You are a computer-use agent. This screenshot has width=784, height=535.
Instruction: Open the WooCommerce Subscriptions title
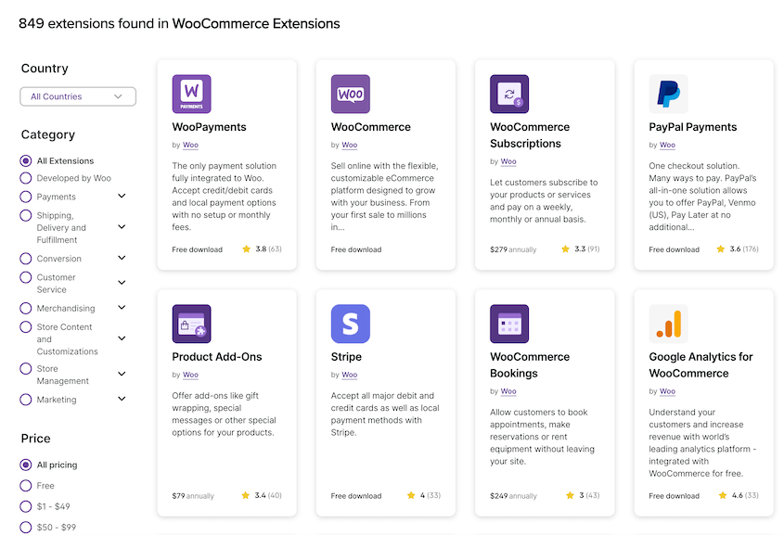530,135
